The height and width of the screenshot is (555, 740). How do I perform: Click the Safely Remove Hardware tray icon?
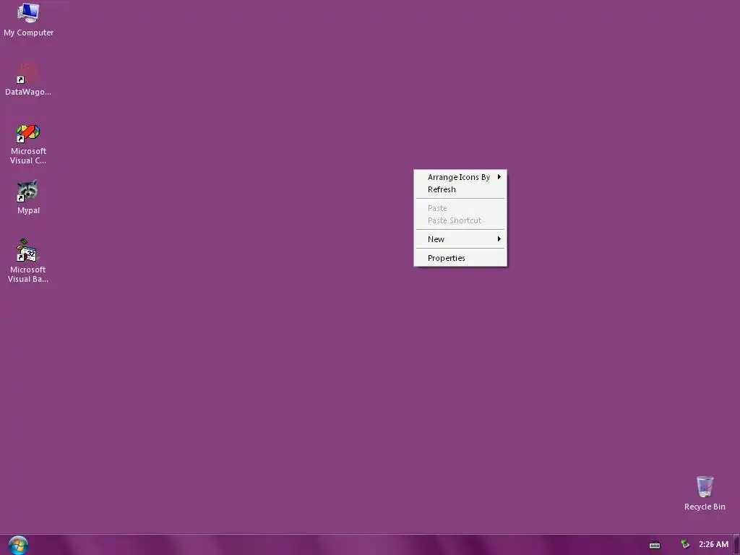(685, 544)
